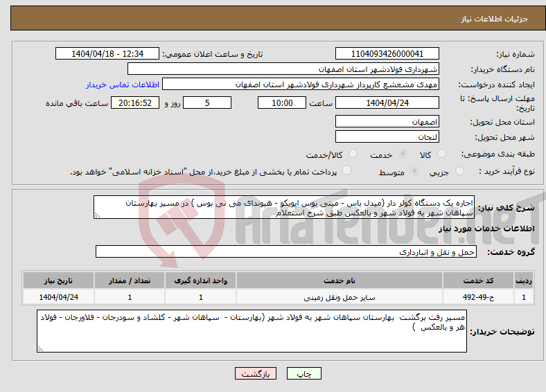The image size is (546, 392).
Task: Click the بازگشت back button
Action: [256, 373]
